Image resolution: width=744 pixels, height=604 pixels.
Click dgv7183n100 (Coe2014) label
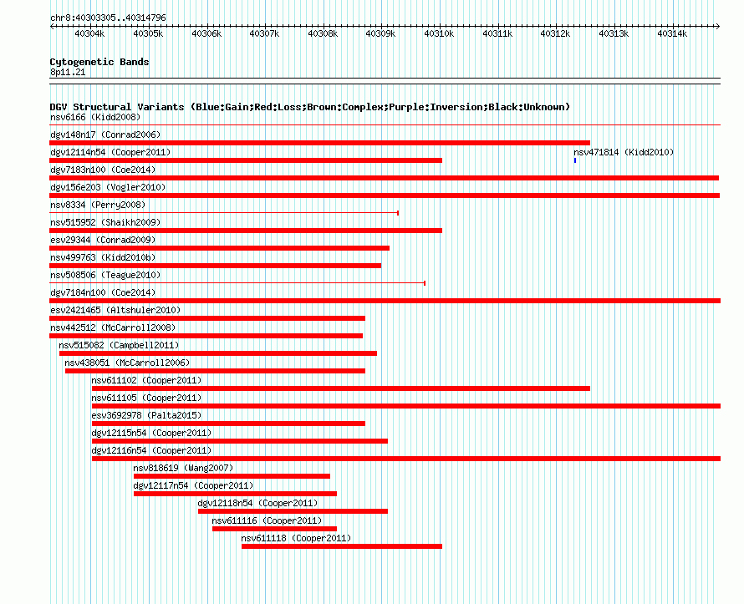pos(103,170)
